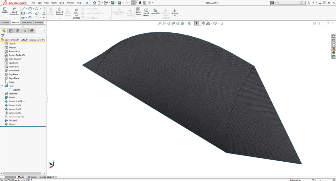Open the DisplayManager tab icon
Image resolution: width=336 pixels, height=181 pixels.
point(32,31)
